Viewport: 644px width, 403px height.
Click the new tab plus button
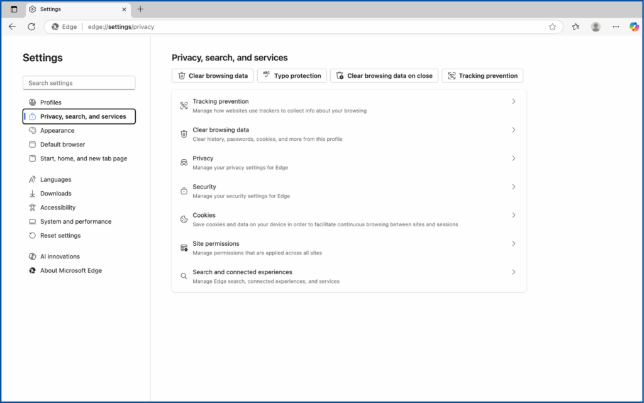140,9
